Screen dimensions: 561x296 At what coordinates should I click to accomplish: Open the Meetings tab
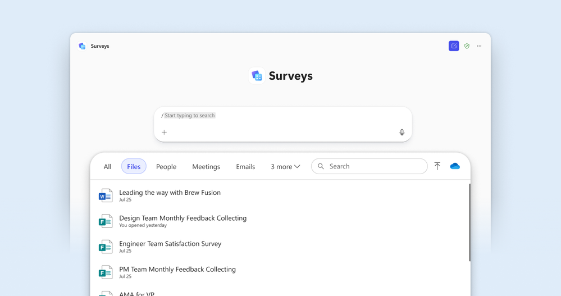(206, 167)
